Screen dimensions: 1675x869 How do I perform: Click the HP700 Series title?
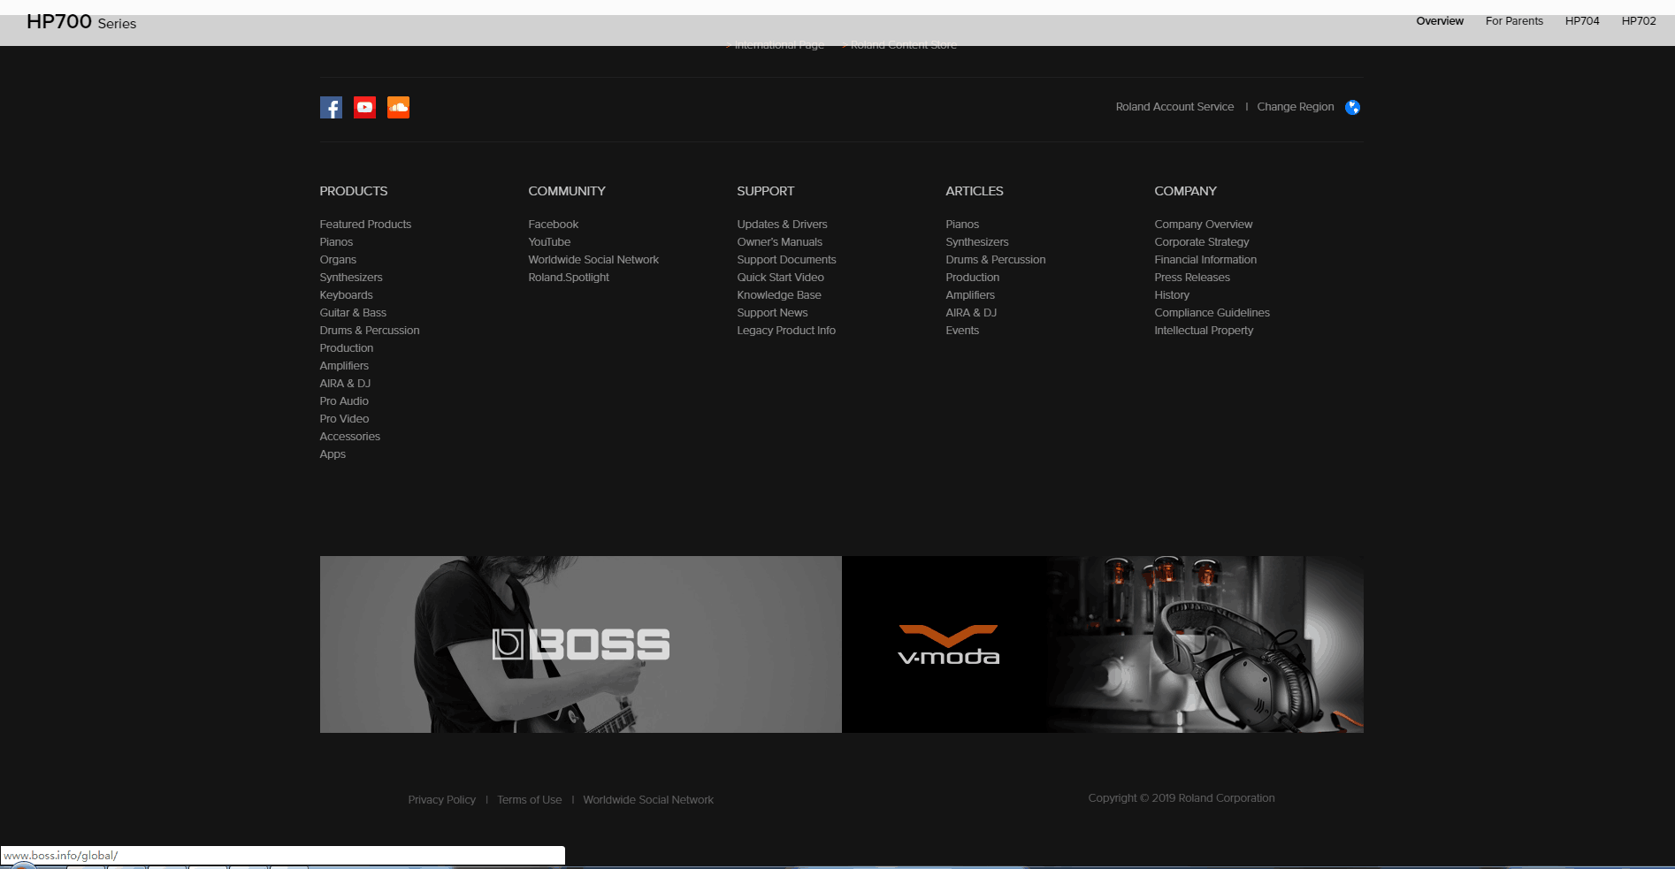pos(81,22)
